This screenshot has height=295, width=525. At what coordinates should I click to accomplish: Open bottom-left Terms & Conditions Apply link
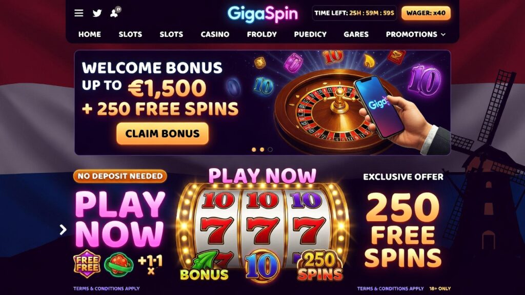(x=107, y=288)
